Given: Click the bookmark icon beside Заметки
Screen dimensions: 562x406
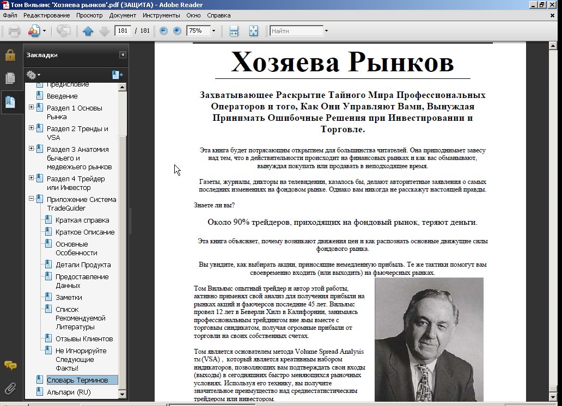Looking at the screenshot, I should (48, 297).
